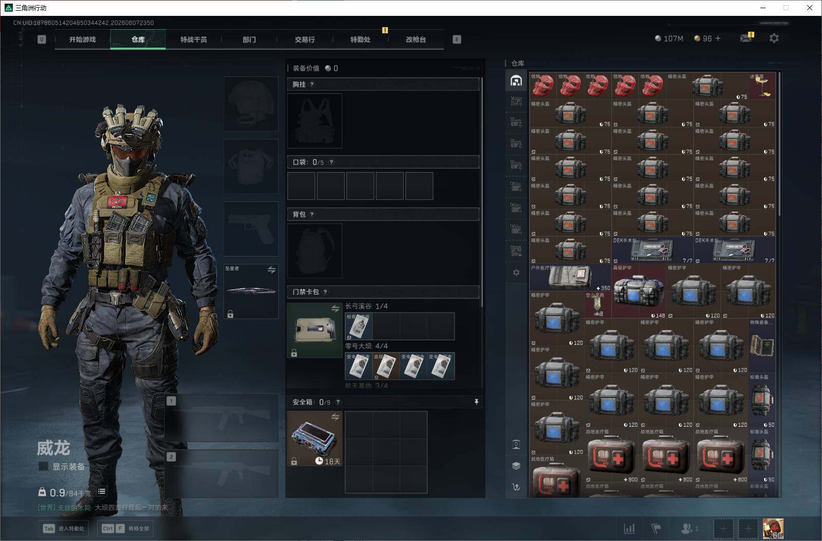Screen dimensions: 822x541
Task: Open the 交易行 tab
Action: tap(305, 39)
